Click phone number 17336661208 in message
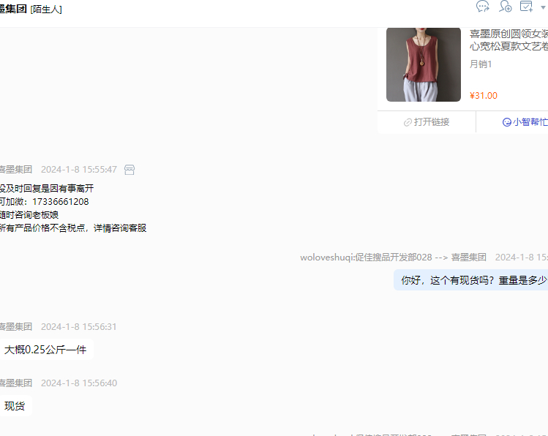The height and width of the screenshot is (436, 548). 61,202
